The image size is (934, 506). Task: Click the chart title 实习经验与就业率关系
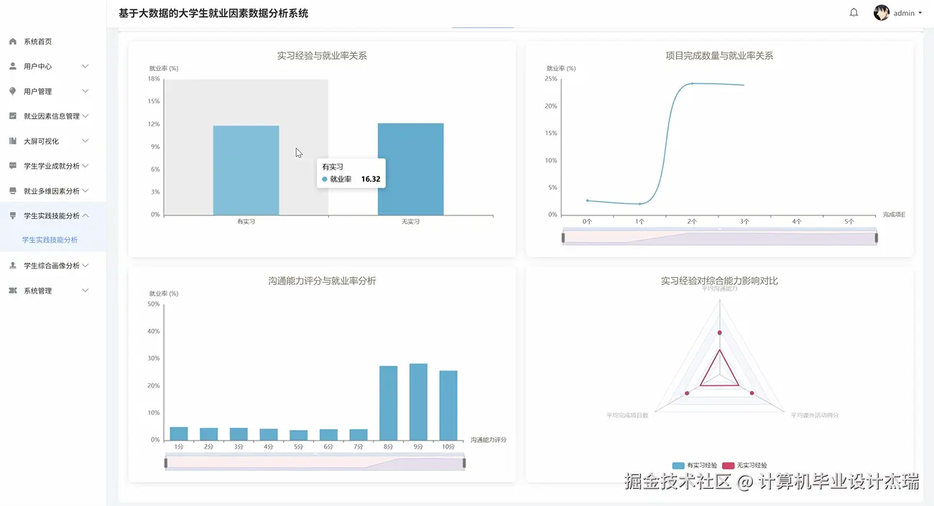[x=322, y=55]
